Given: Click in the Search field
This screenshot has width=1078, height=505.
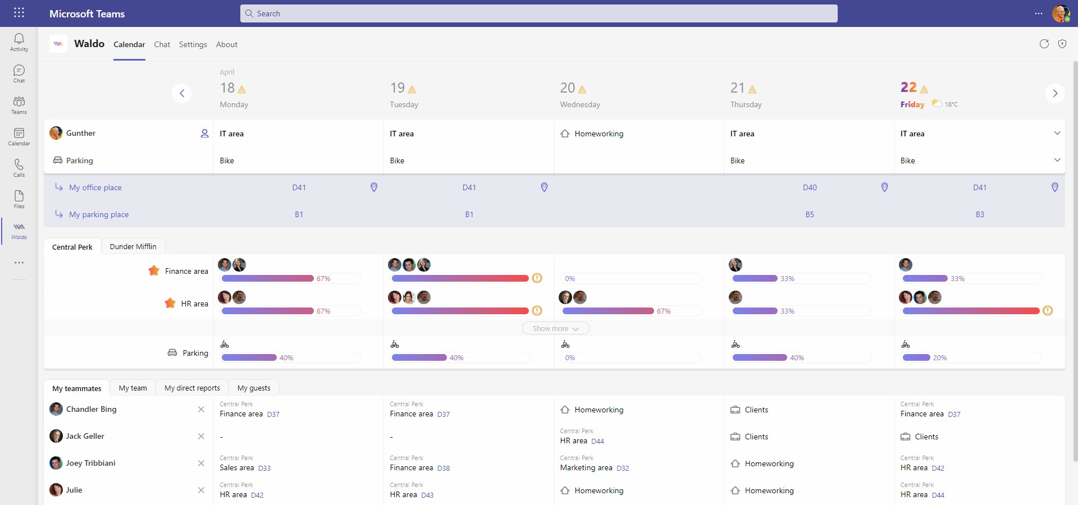Looking at the screenshot, I should [x=539, y=13].
